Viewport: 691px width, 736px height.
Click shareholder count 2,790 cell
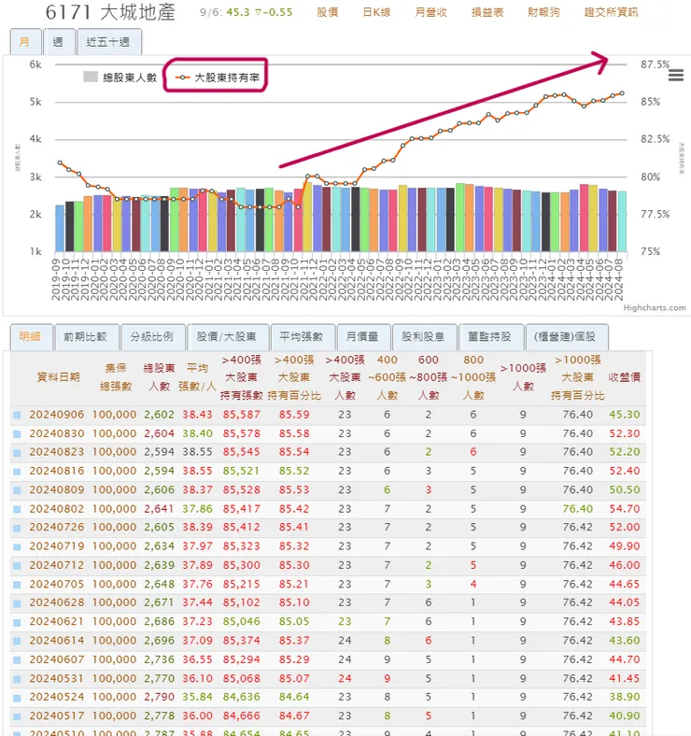click(x=159, y=698)
